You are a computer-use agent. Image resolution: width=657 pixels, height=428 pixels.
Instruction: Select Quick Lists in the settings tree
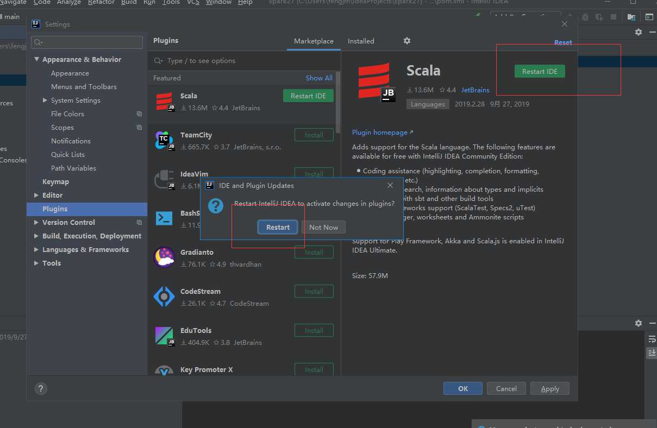68,155
